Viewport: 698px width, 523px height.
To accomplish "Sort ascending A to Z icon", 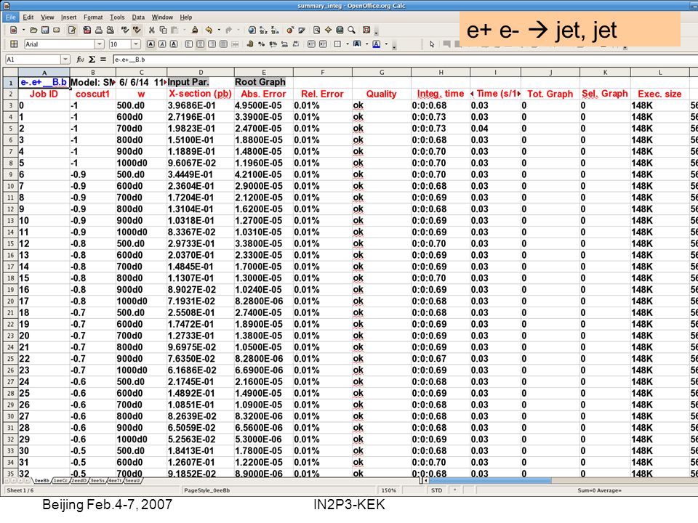I will pyautogui.click(x=263, y=30).
